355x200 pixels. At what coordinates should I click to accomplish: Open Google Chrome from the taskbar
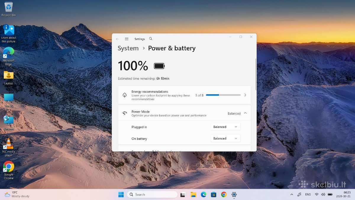(224, 194)
